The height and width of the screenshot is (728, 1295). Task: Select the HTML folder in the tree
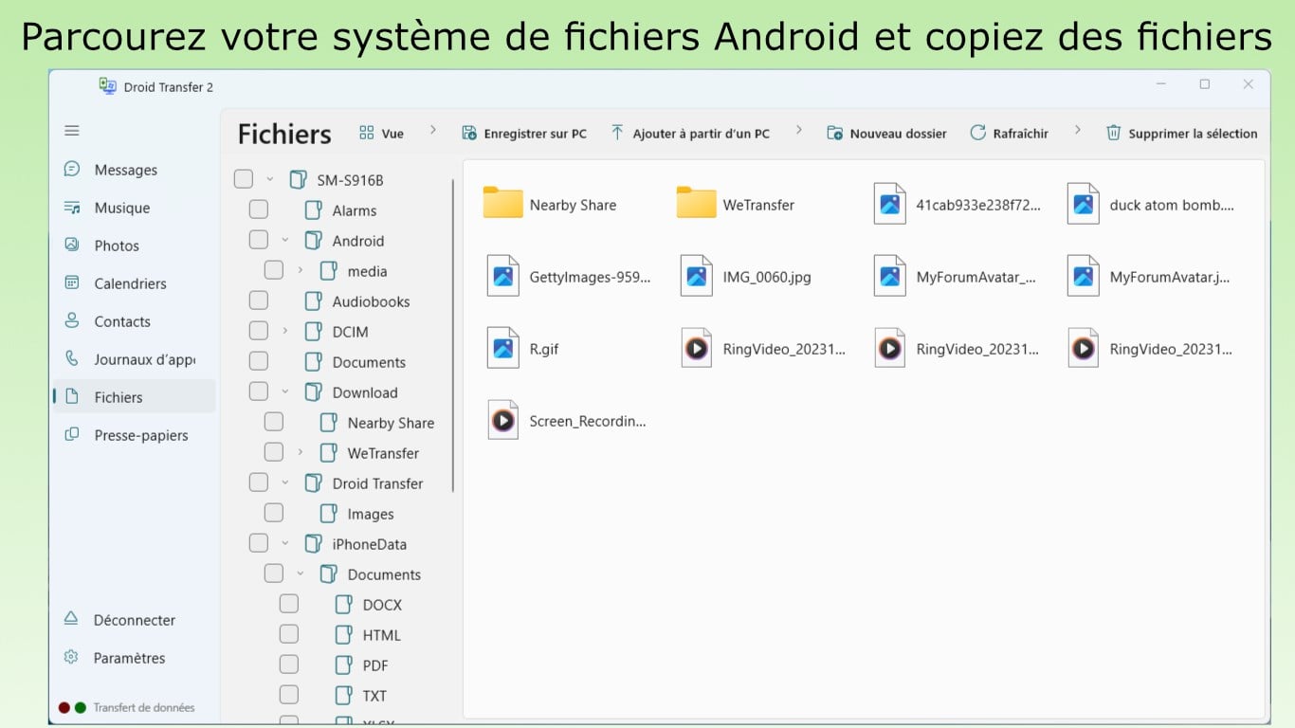click(x=382, y=634)
